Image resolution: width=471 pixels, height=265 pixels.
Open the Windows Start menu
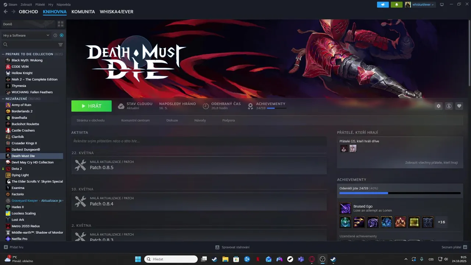click(x=138, y=259)
